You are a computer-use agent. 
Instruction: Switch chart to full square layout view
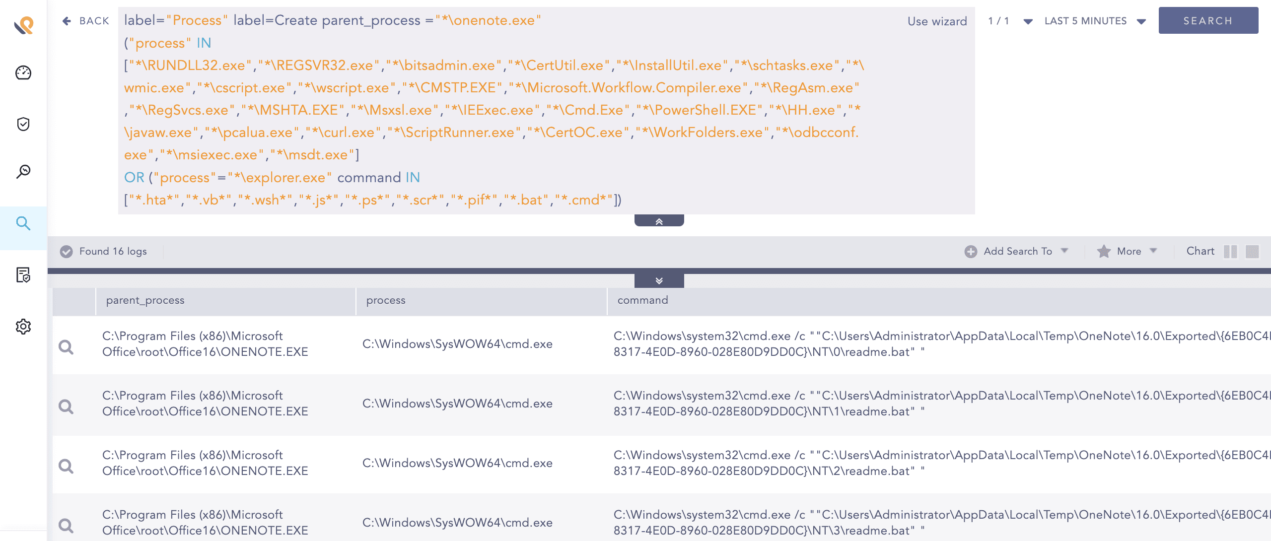1253,252
